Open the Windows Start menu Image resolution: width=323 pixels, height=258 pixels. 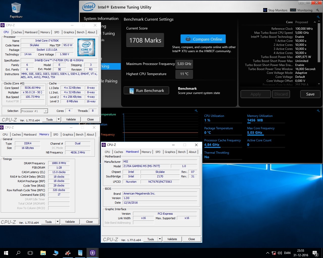click(6, 253)
